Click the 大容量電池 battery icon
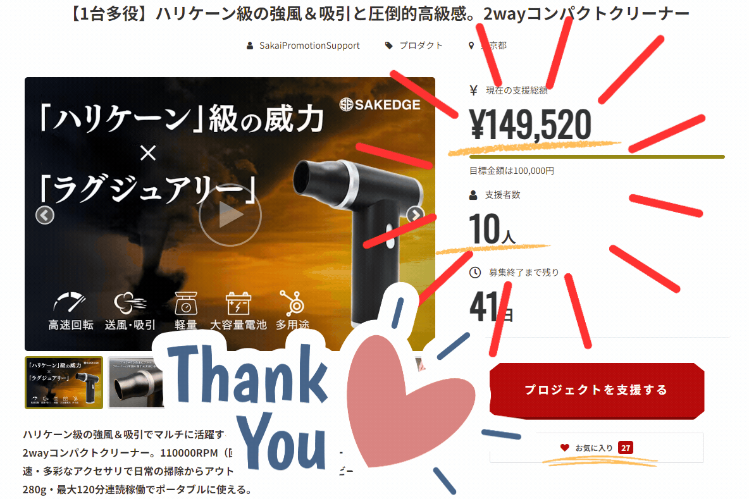Screen dimensions: 749x499 (238, 303)
